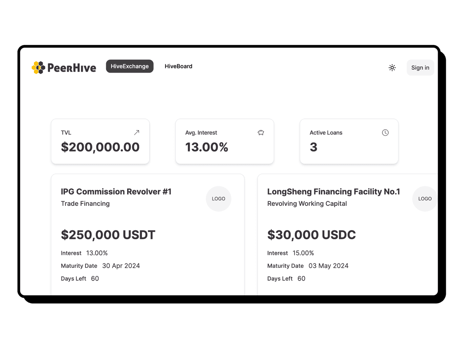The width and height of the screenshot is (458, 343).
Task: Open the IPG Commission Revolver #1 loan
Action: [116, 192]
